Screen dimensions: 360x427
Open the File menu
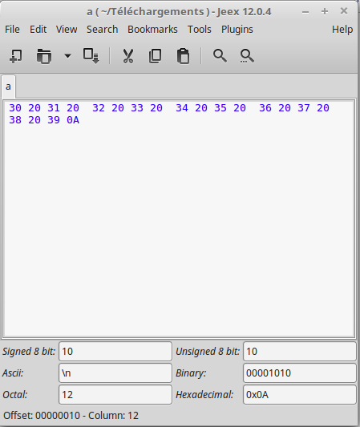12,30
